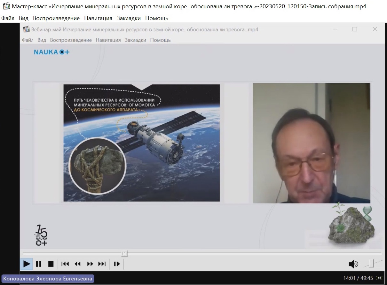Open the outer window Помощь menu
This screenshot has height=285, width=387.
(x=157, y=18)
